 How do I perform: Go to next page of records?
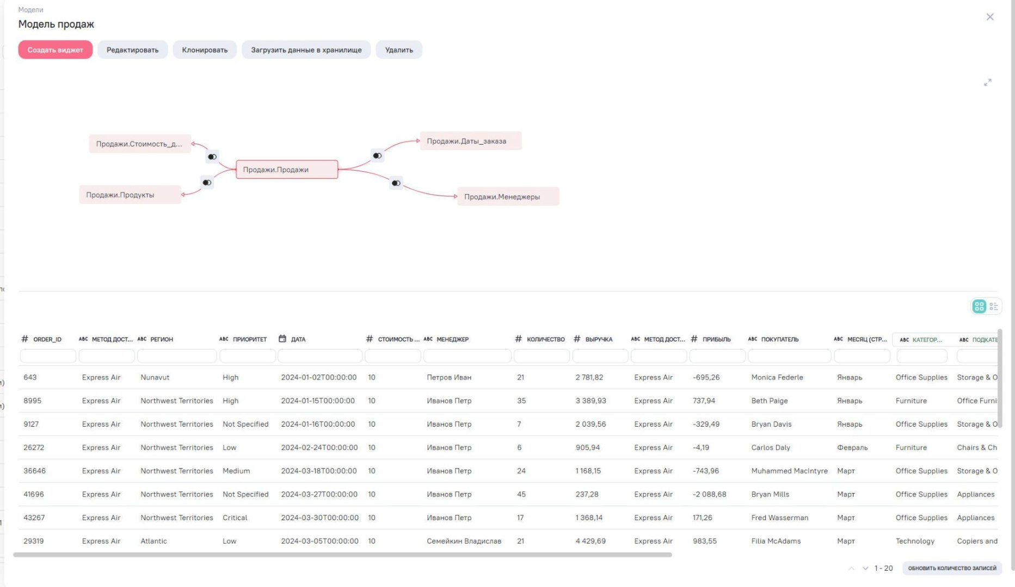865,569
